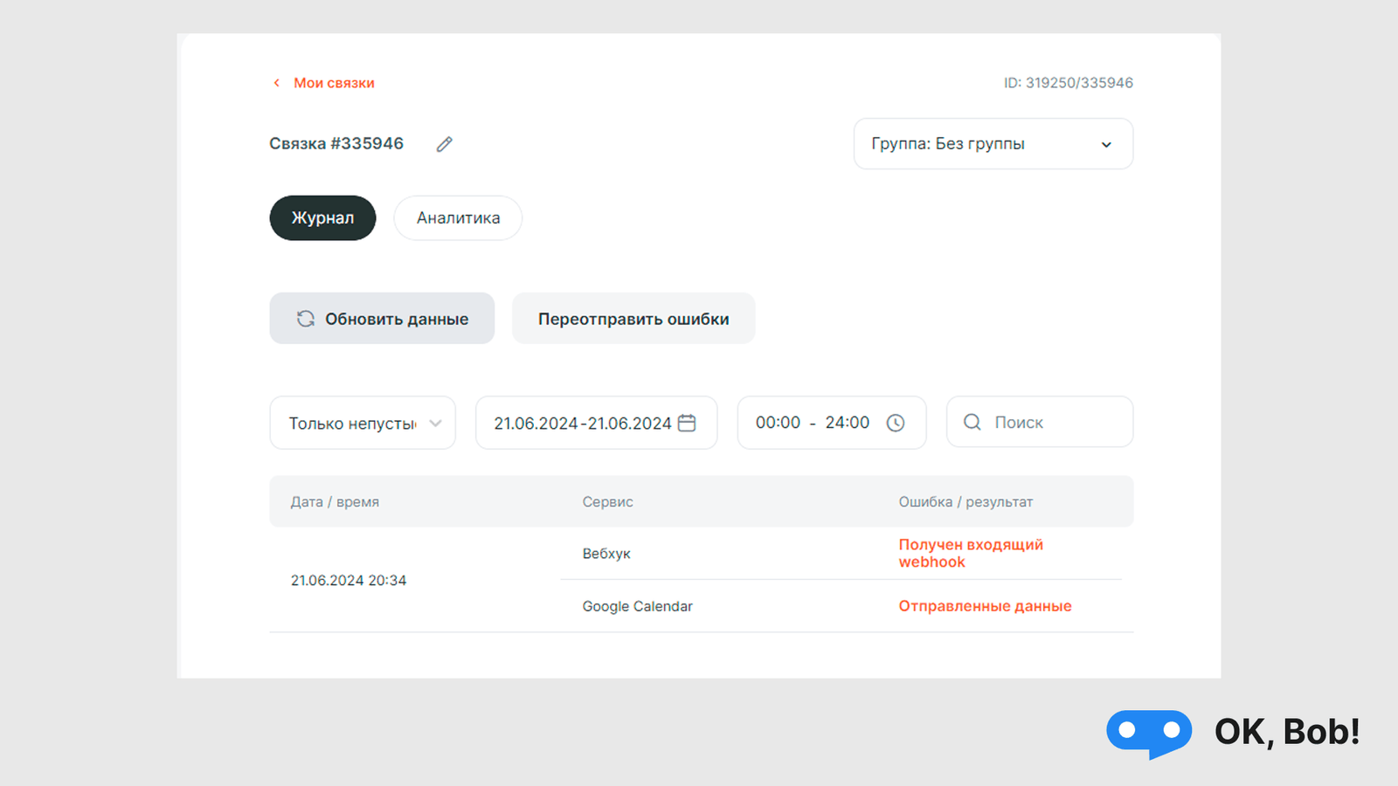Viewport: 1398px width, 786px height.
Task: Click the Связка #335946 title
Action: 336,143
